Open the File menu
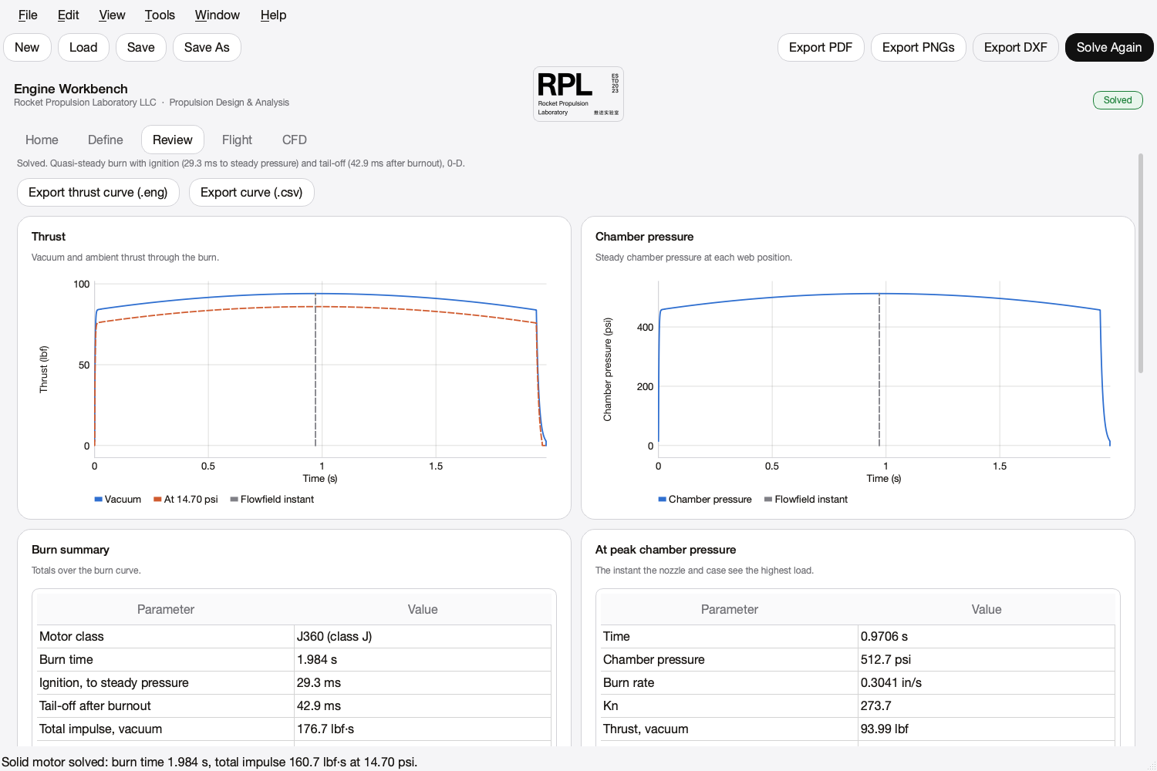1157x771 pixels. point(28,15)
